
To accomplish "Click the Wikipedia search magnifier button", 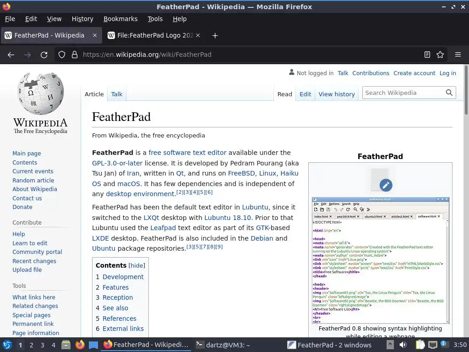I will coord(449,93).
